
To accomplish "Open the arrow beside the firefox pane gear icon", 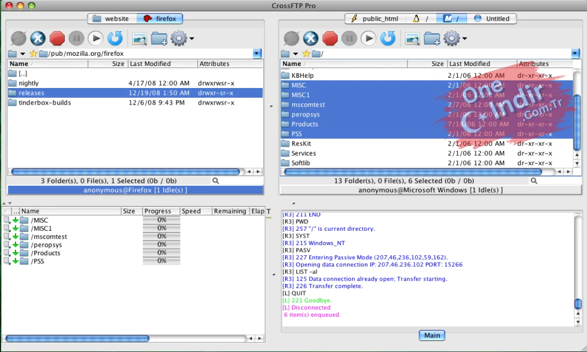I will click(192, 39).
